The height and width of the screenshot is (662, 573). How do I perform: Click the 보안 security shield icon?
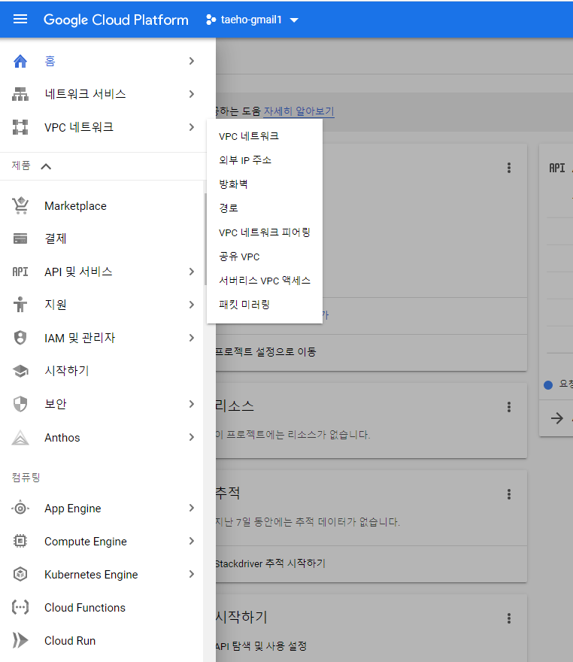pyautogui.click(x=20, y=404)
